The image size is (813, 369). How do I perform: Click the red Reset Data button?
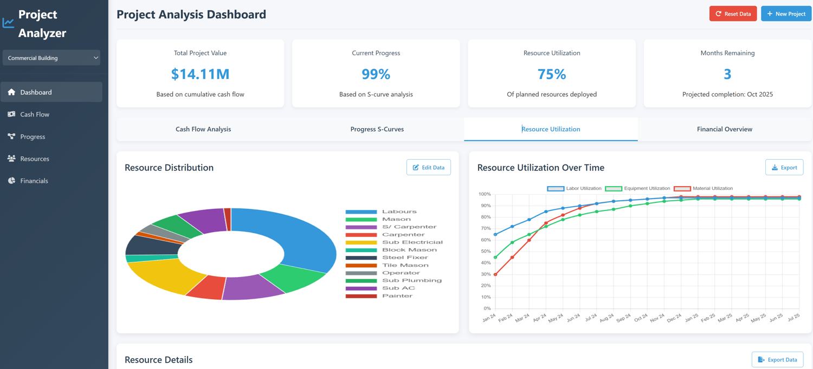click(733, 14)
